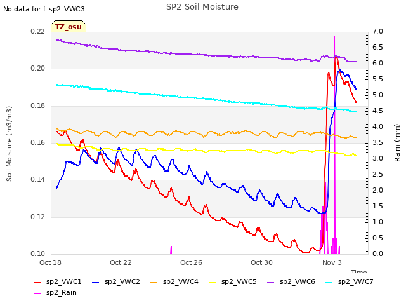The image size is (406, 305).
Task: Click the orange sp2_VWC4 legend swatch
Action: (154, 283)
